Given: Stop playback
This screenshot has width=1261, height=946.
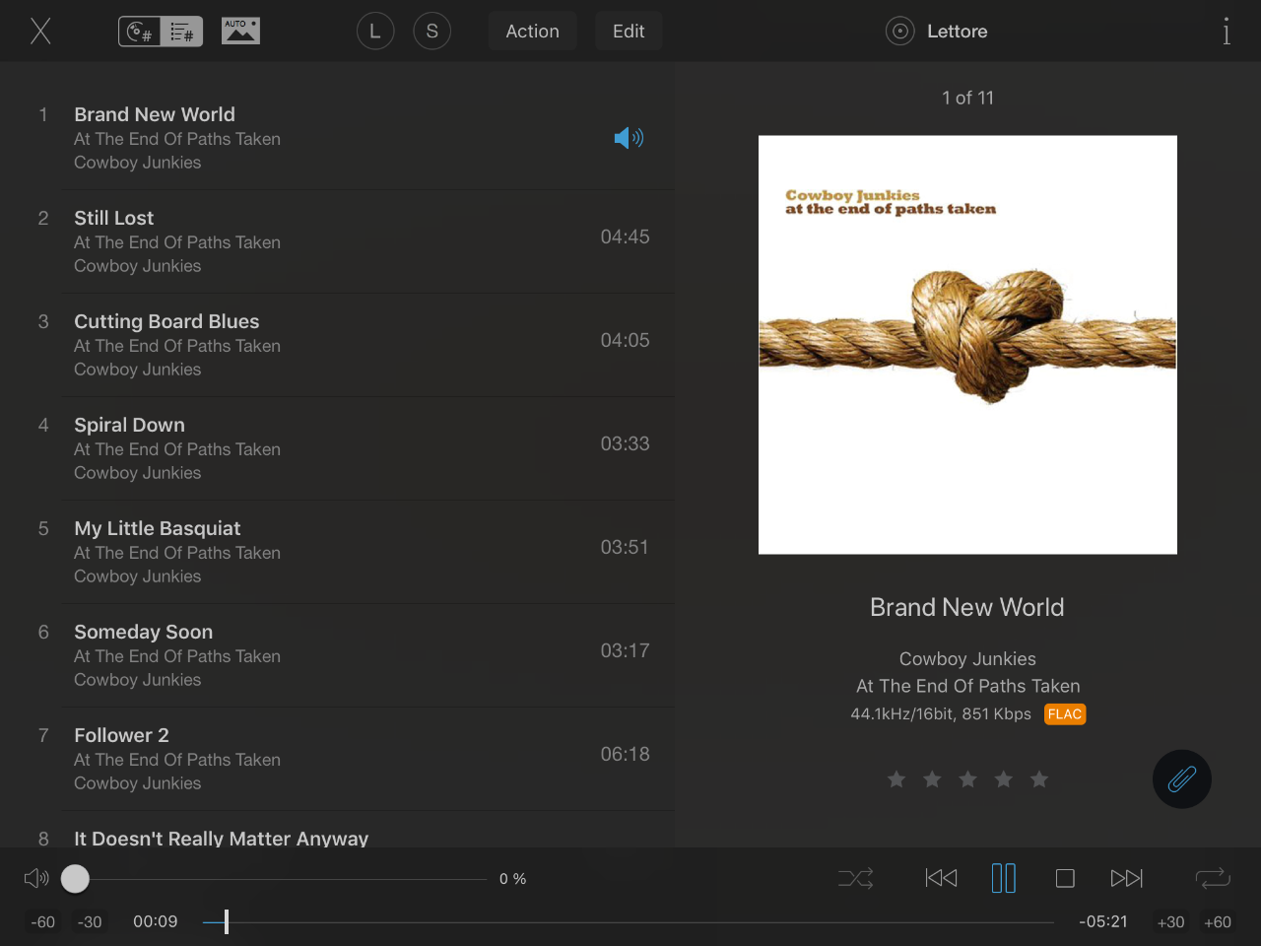Looking at the screenshot, I should click(x=1065, y=878).
